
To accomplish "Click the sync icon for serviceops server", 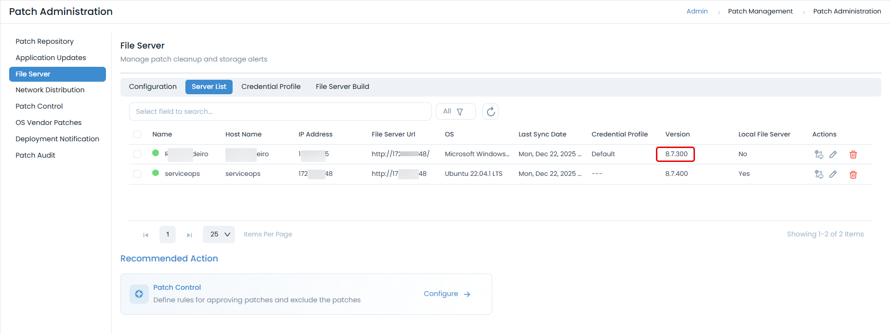I will pyautogui.click(x=819, y=174).
